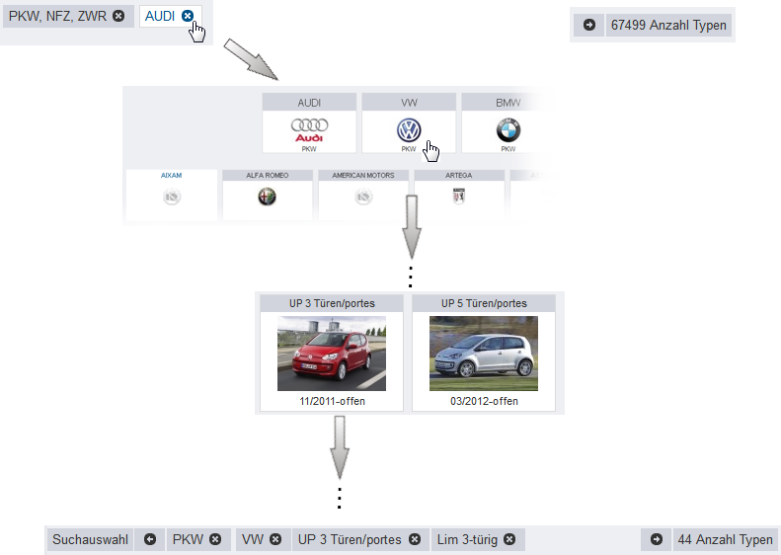Choose the ARTEGA manufacturer logo
Viewport: 781px width, 555px height.
[x=459, y=197]
